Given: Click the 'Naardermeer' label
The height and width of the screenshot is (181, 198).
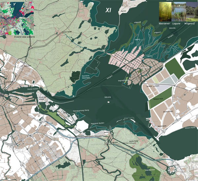Looking at the screenshot, I should tap(150, 170).
